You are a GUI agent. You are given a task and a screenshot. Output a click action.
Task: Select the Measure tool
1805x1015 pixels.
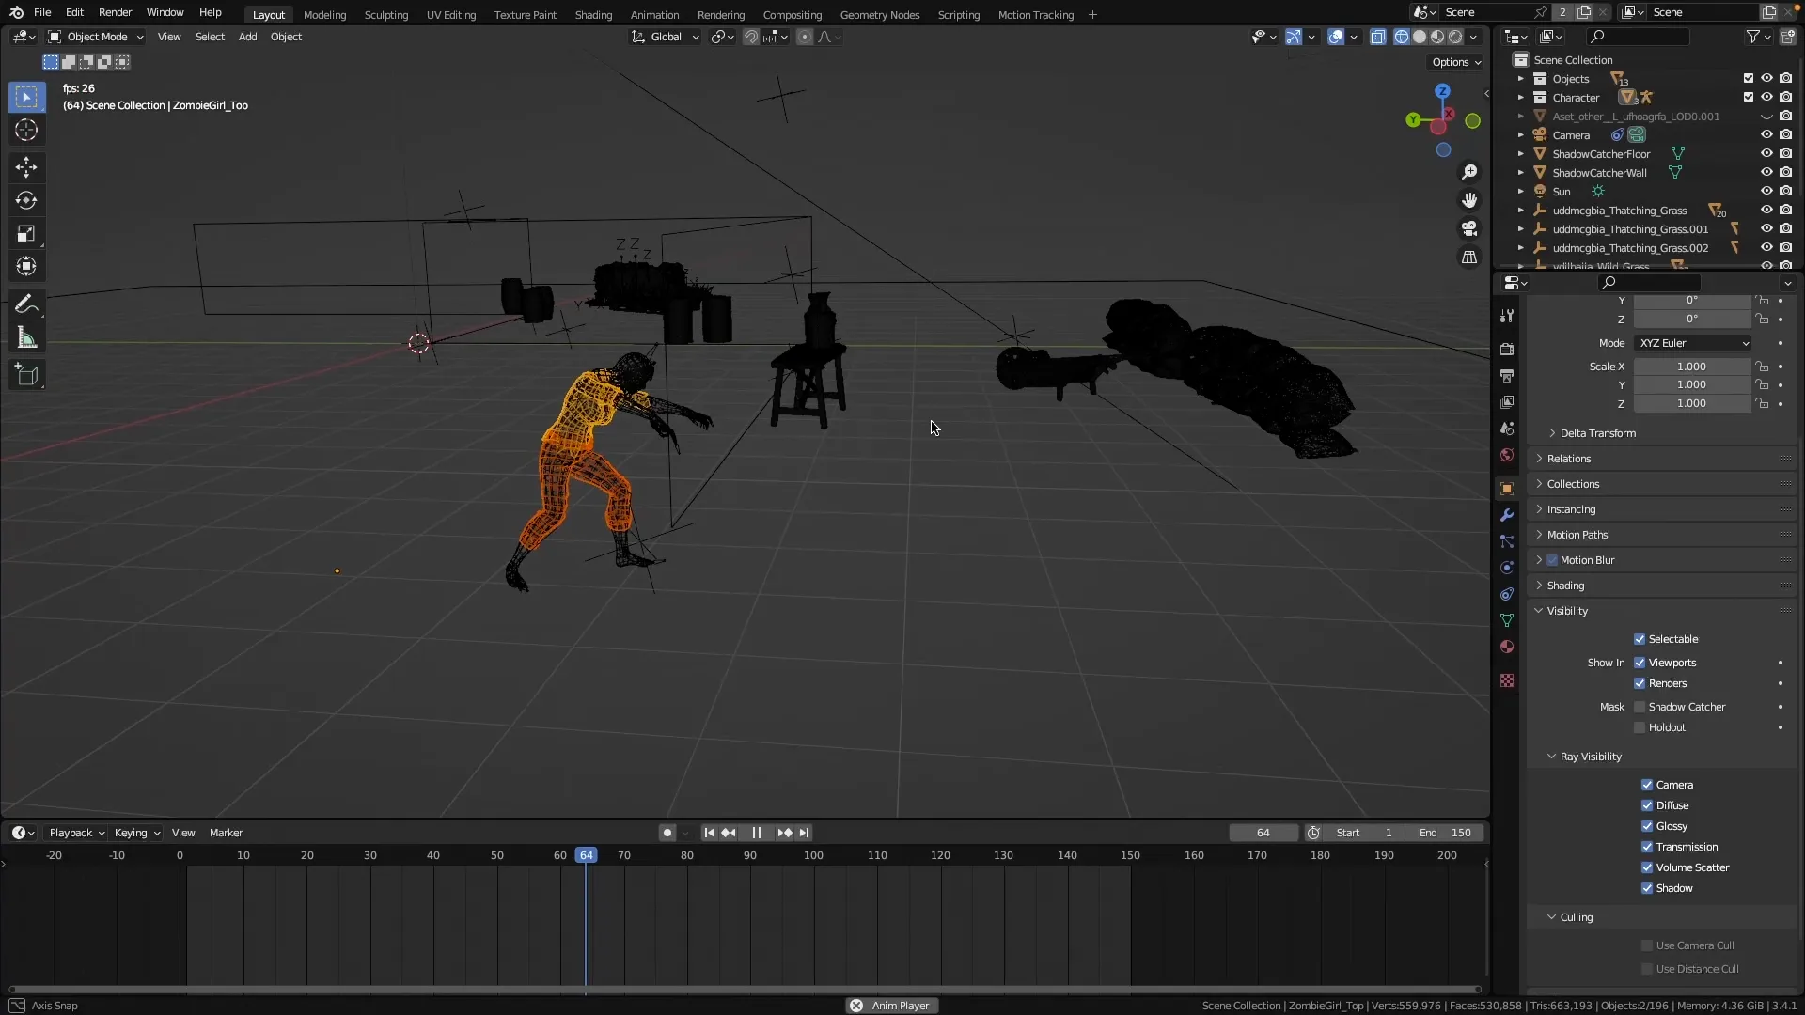coord(26,336)
